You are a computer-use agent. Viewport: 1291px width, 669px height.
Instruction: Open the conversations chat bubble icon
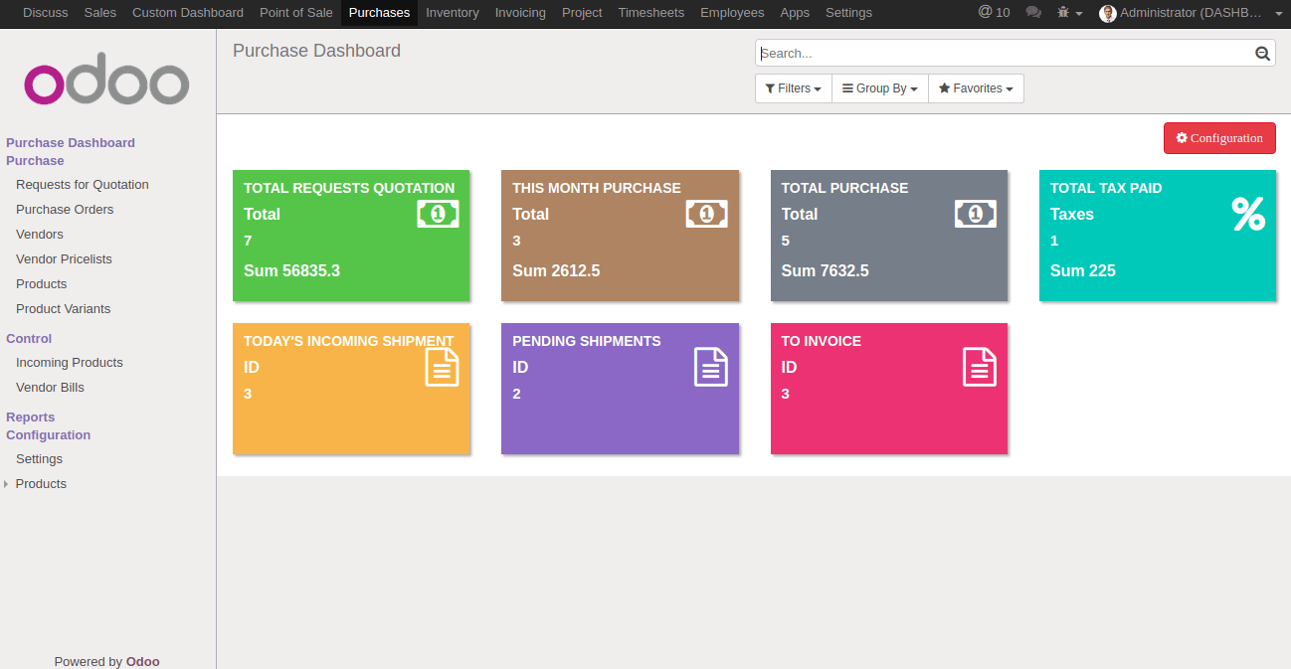pyautogui.click(x=1033, y=13)
